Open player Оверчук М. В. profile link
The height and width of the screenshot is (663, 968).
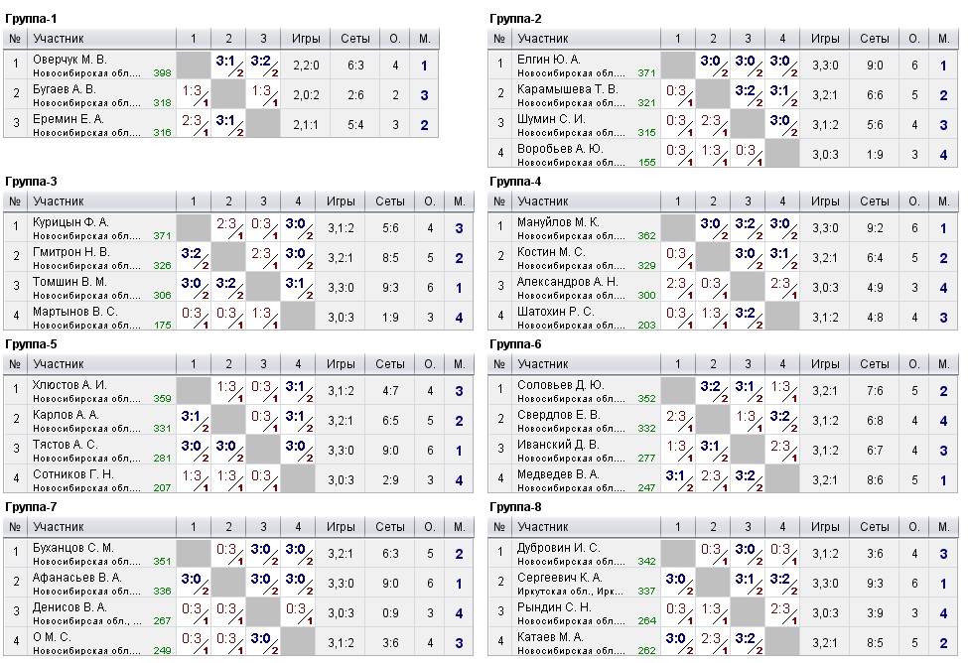[x=69, y=60]
